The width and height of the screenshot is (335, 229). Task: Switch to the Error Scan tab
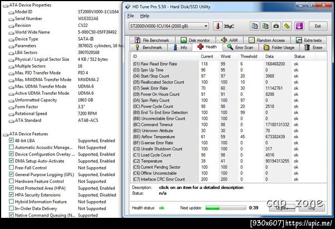click(240, 47)
